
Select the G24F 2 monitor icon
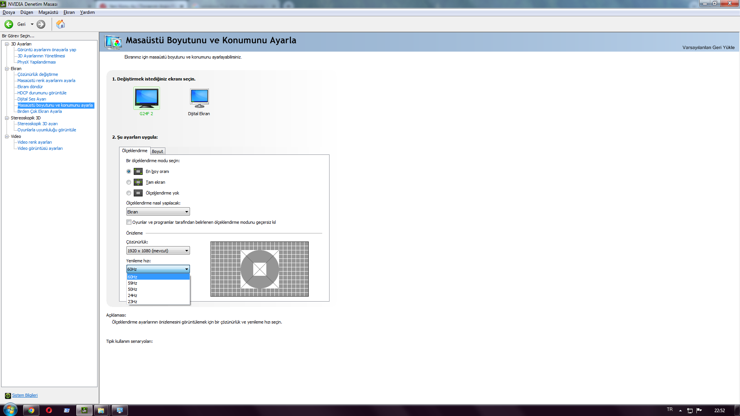click(146, 98)
